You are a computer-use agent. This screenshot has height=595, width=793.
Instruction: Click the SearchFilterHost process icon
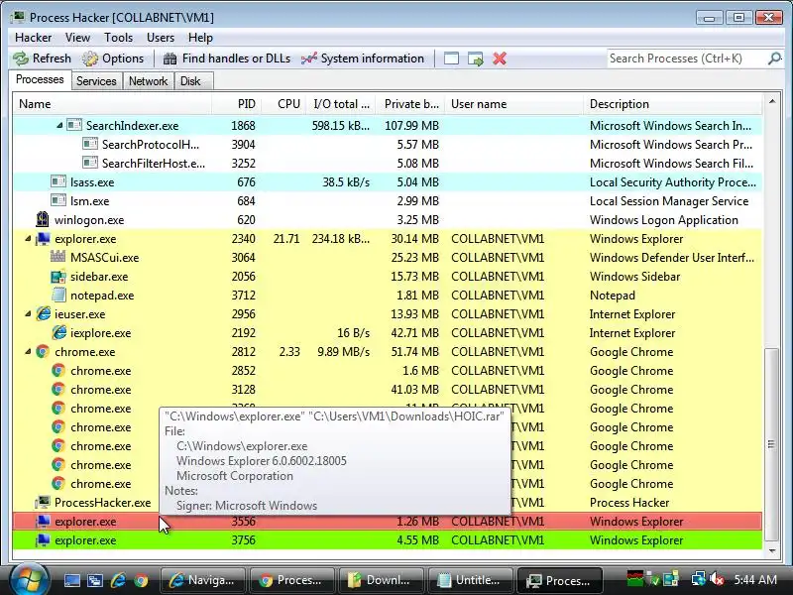(x=90, y=163)
